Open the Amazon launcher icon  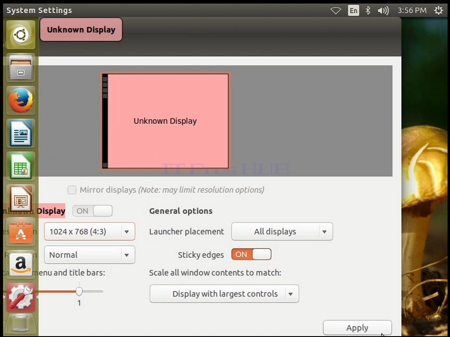point(21,265)
